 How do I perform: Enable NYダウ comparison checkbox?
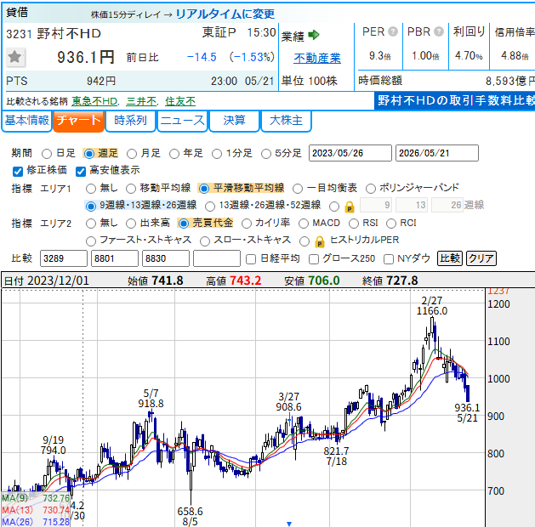(x=389, y=259)
